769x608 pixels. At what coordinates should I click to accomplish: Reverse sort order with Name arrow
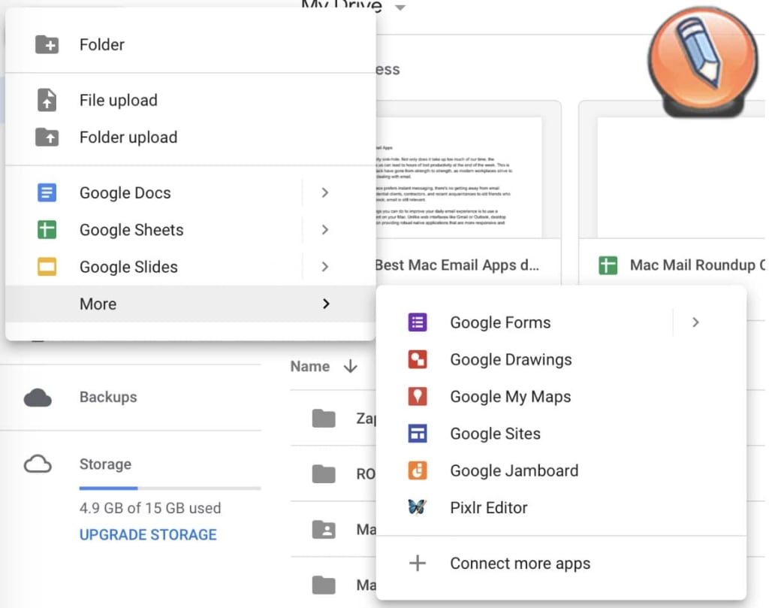[350, 366]
